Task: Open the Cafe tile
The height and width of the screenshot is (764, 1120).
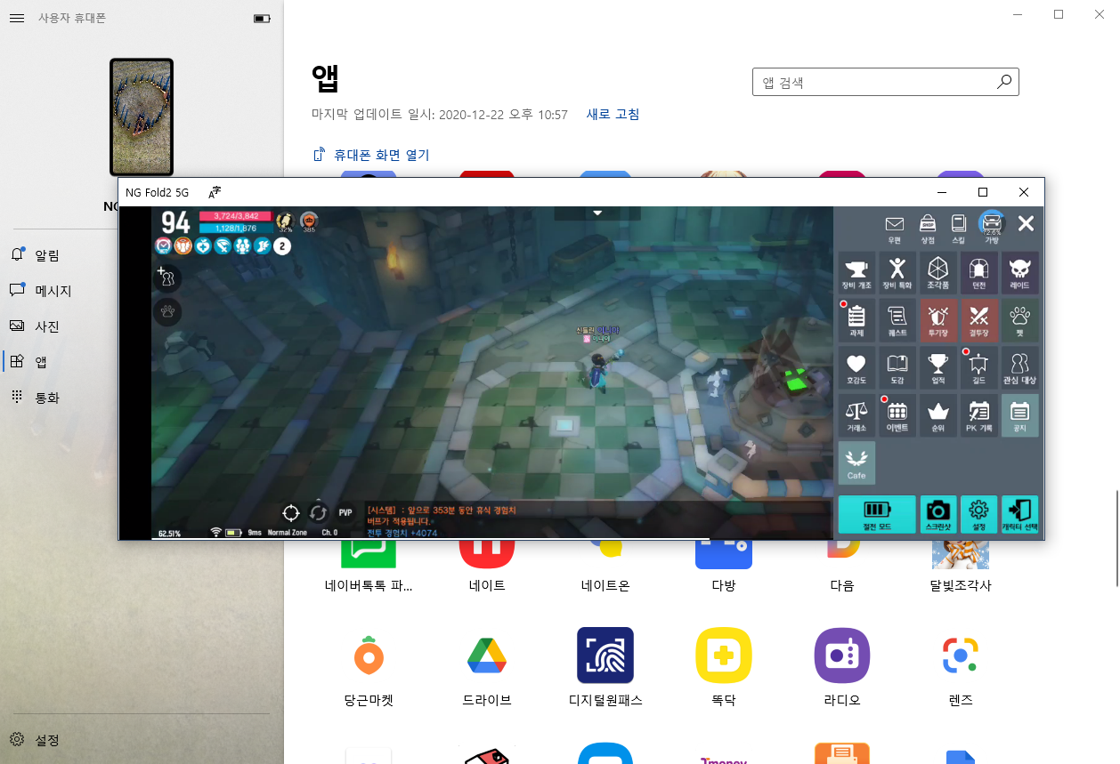Action: click(856, 463)
